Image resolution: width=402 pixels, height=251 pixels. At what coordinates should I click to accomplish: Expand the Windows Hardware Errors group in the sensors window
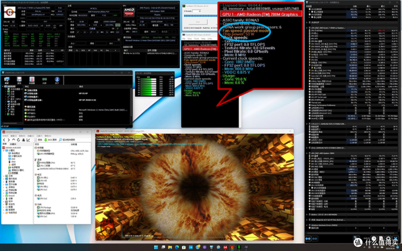pos(307,225)
